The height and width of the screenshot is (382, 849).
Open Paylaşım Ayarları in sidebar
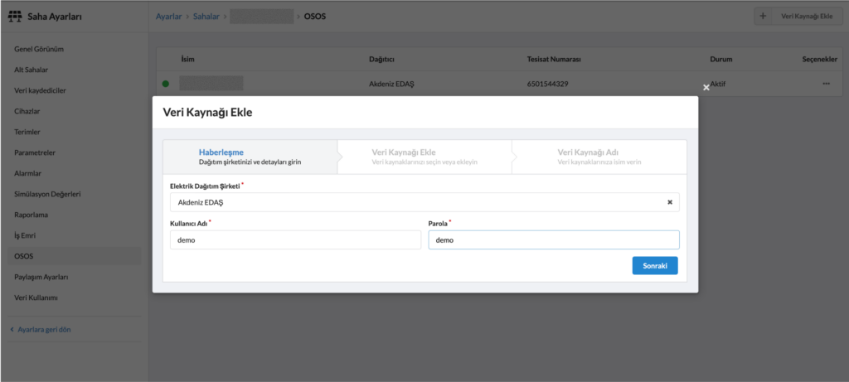click(41, 277)
